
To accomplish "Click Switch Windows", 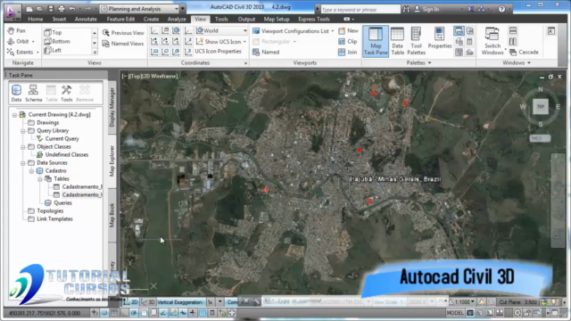I will [492, 41].
